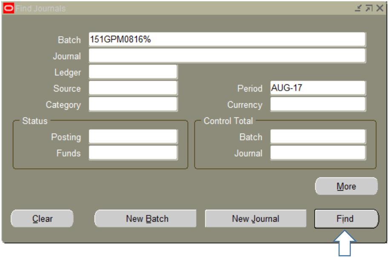The image size is (389, 257).
Task: Click the Control Total Batch field
Action: pyautogui.click(x=318, y=137)
